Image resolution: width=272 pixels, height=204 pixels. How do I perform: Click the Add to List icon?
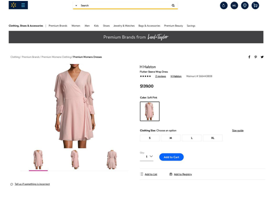click(x=142, y=174)
